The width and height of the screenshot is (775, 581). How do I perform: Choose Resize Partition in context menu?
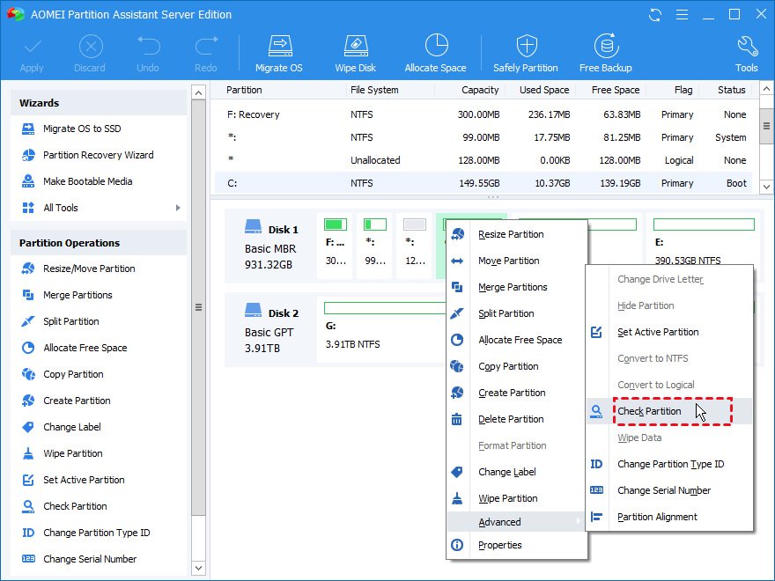click(x=517, y=235)
